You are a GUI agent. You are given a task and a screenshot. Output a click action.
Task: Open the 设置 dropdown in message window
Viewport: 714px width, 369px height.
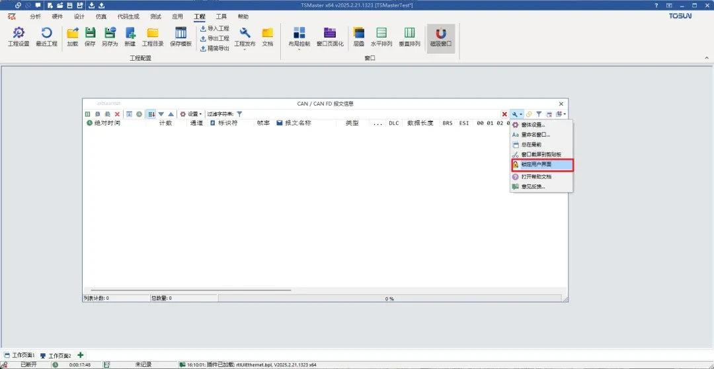pos(192,114)
